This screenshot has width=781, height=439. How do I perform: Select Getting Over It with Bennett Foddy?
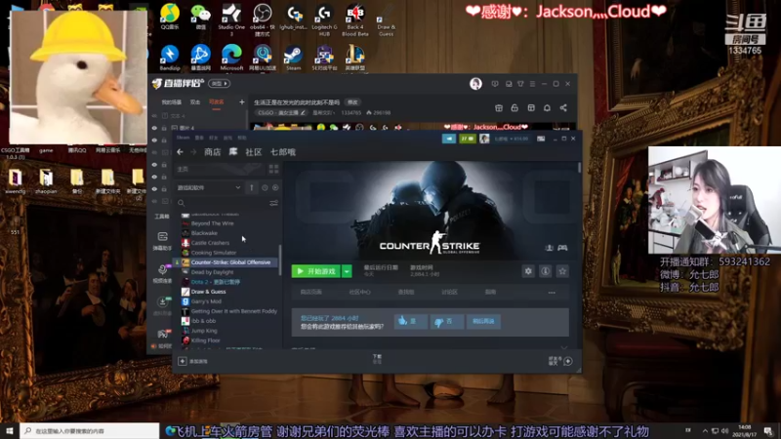pos(234,311)
